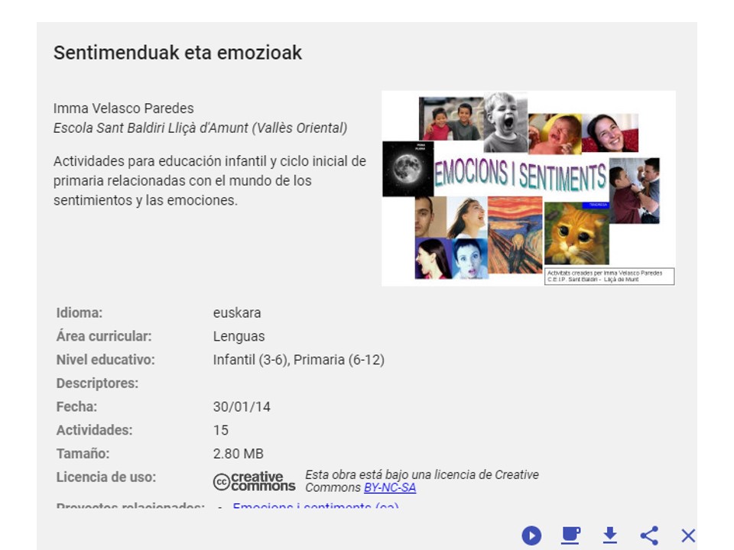This screenshot has width=734, height=550.
Task: Click the Nivel educativo label
Action: (106, 359)
